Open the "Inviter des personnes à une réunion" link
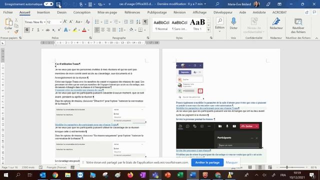The height and width of the screenshot is (180, 320). click(193, 150)
